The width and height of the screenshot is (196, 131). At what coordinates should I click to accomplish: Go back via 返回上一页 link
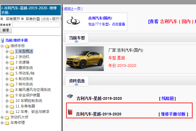(x=72, y=9)
